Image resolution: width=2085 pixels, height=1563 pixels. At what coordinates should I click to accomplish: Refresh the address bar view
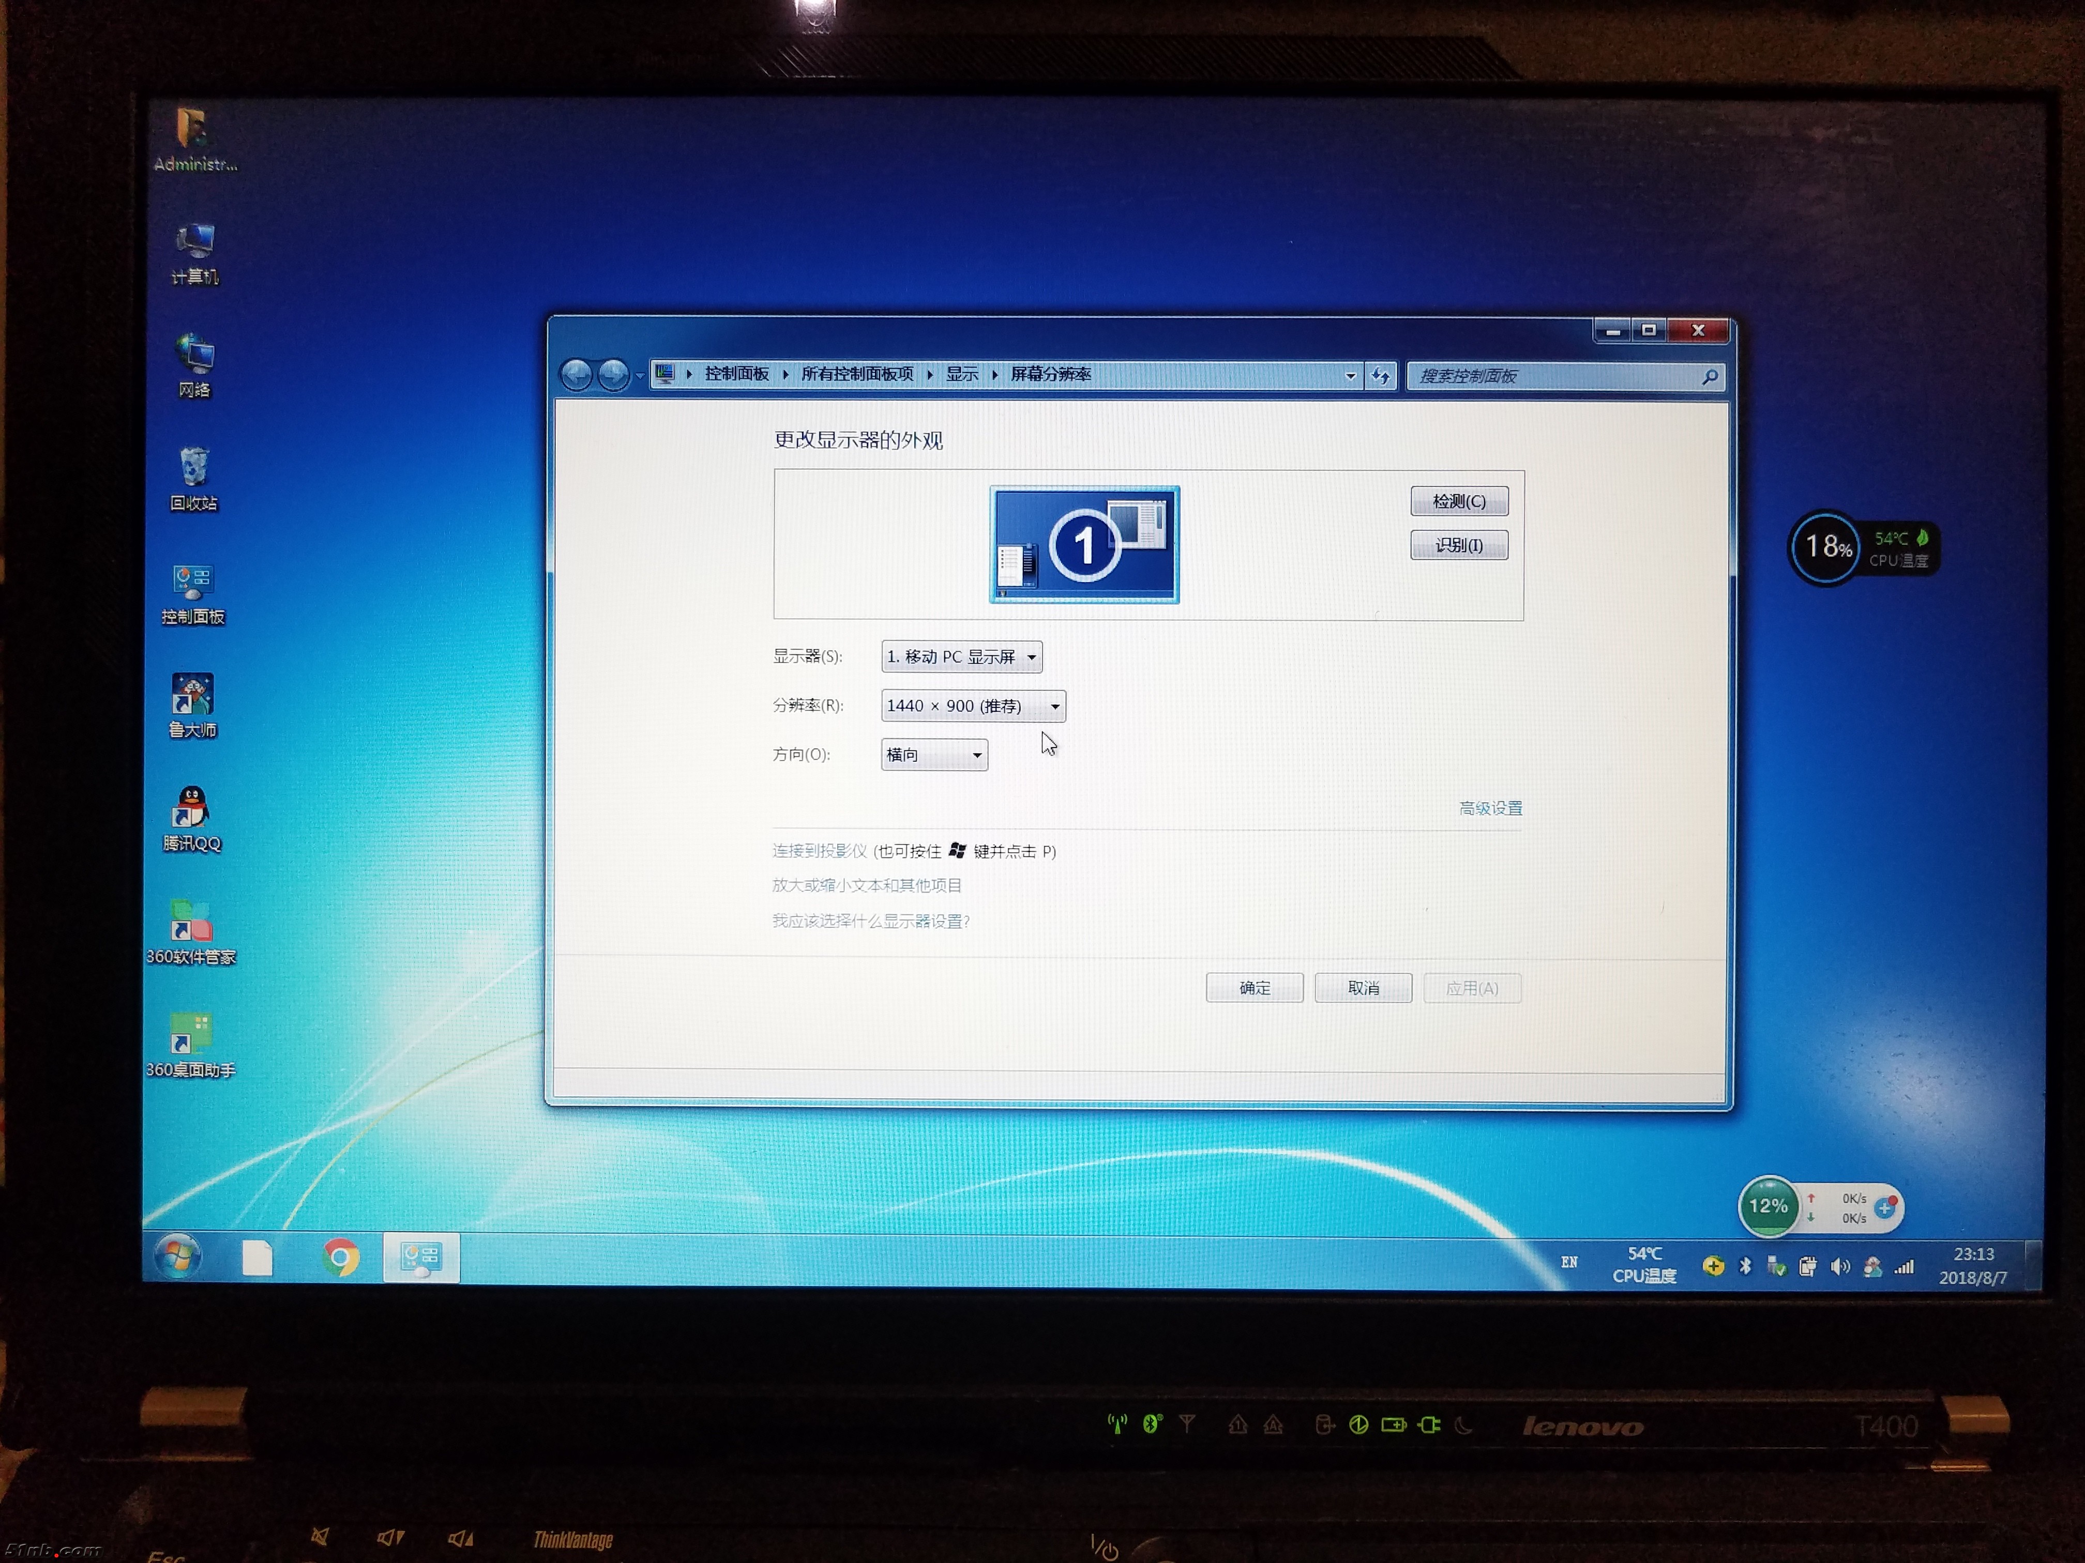pyautogui.click(x=1381, y=376)
